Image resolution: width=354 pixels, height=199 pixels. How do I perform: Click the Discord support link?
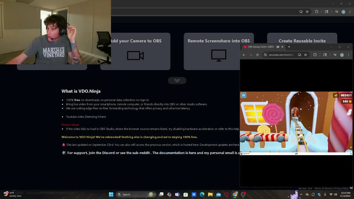click(108, 153)
